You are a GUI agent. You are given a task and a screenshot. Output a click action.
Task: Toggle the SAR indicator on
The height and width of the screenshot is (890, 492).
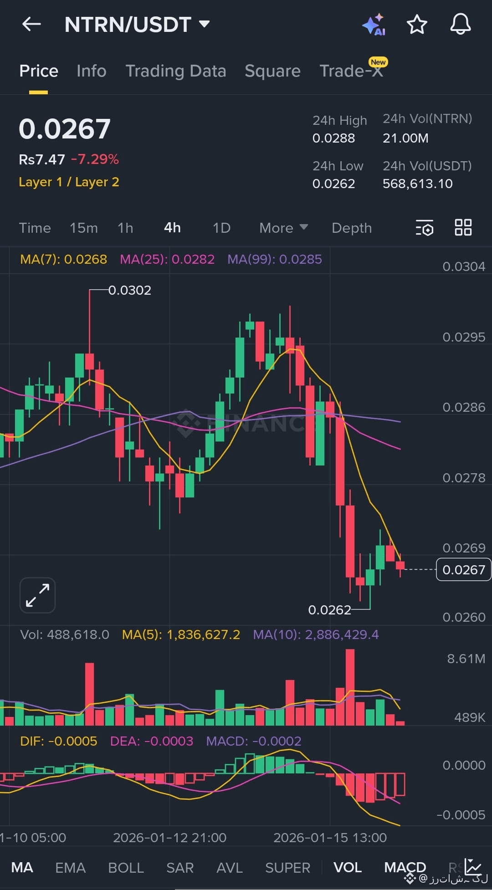point(180,867)
